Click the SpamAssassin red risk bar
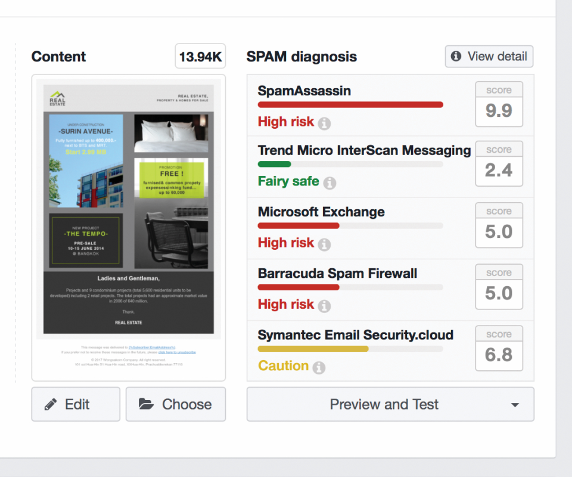The image size is (572, 477). (350, 105)
